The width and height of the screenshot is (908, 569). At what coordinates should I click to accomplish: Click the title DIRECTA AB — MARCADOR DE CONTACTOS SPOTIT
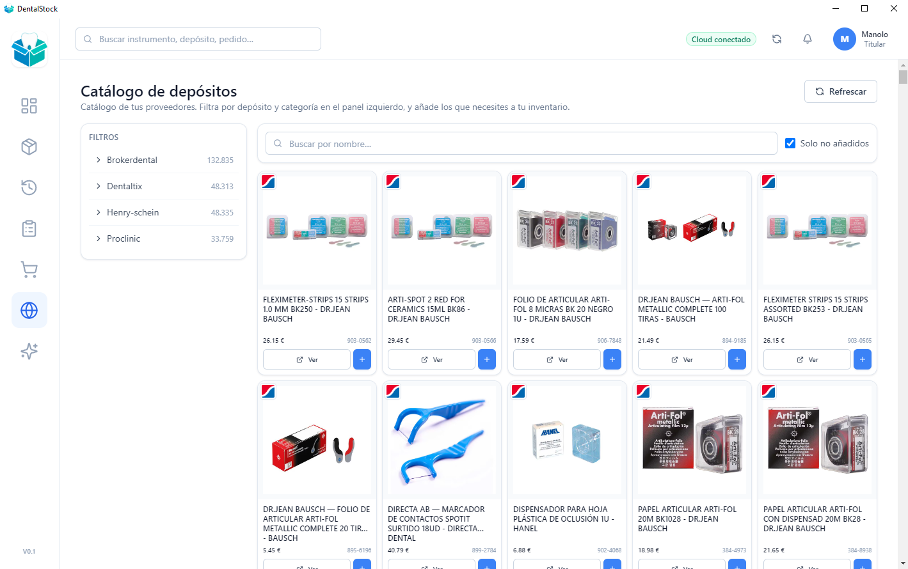pyautogui.click(x=436, y=524)
